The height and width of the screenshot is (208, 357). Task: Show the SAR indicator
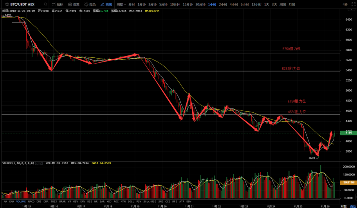click(102, 201)
